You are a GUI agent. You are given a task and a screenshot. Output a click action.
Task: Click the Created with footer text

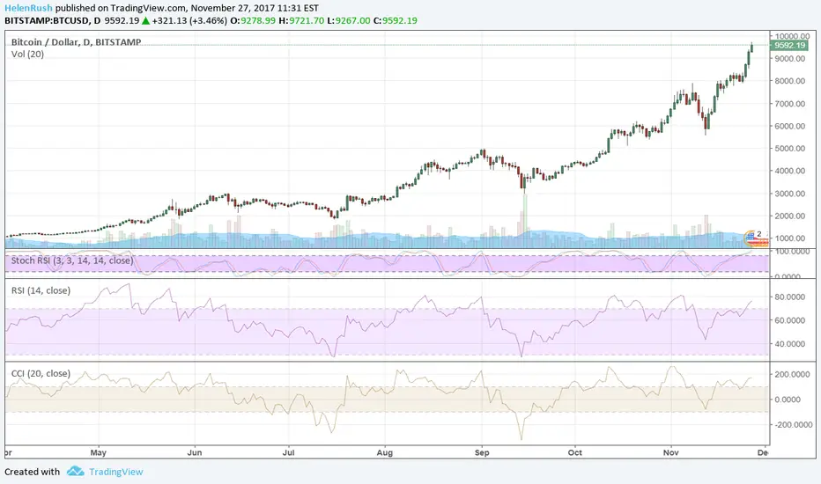(x=32, y=472)
